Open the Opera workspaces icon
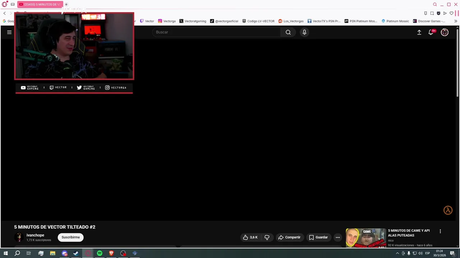 click(13, 4)
